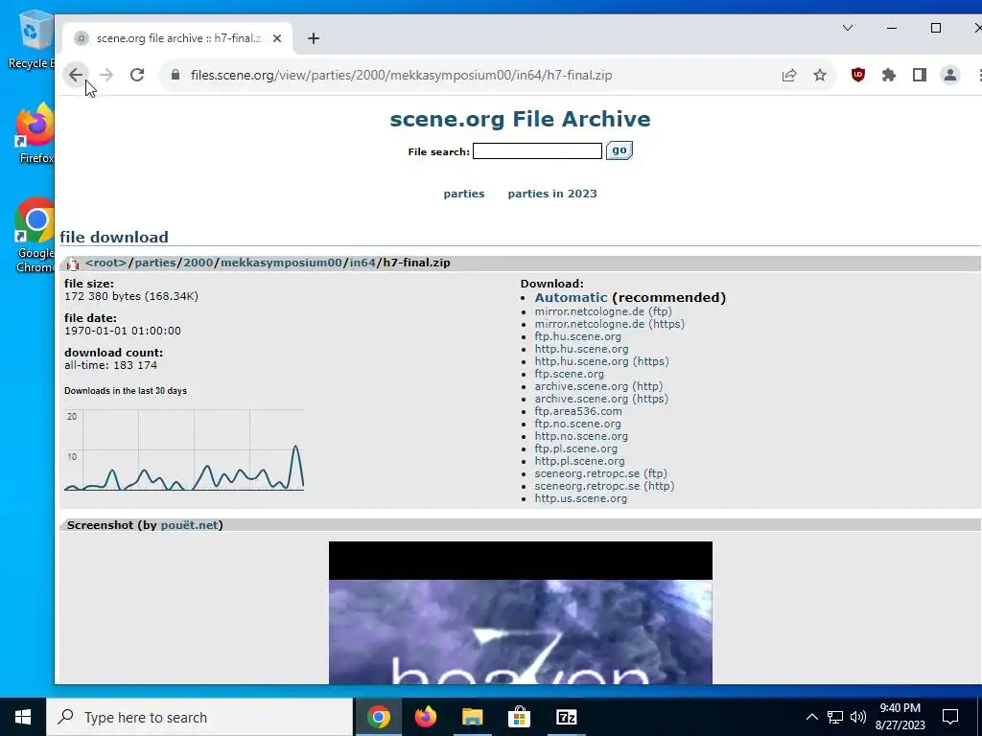Open the tab search chevron dropdown

[848, 28]
